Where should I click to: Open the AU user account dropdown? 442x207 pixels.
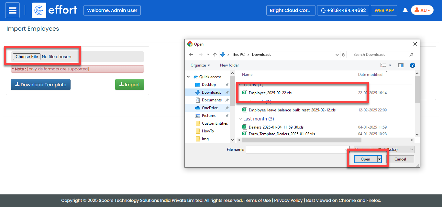[422, 10]
